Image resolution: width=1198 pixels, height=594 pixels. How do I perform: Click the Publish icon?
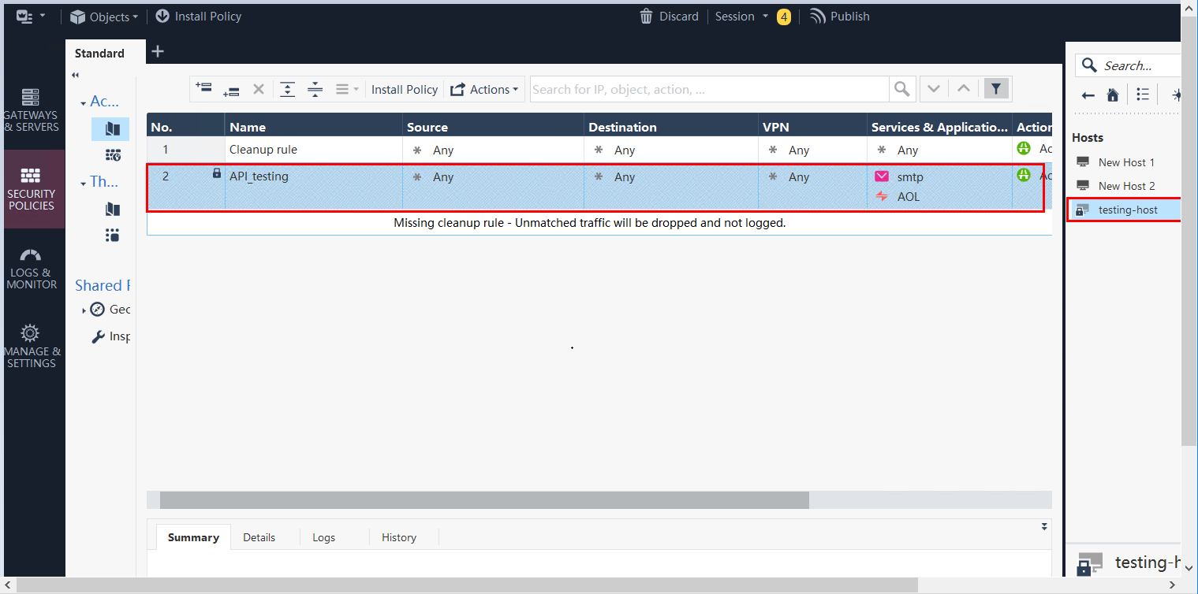[818, 16]
